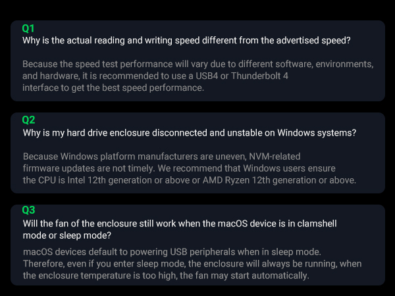Viewport: 395px width, 296px height.
Task: Expand the question about advertised speed difference
Action: pos(186,40)
